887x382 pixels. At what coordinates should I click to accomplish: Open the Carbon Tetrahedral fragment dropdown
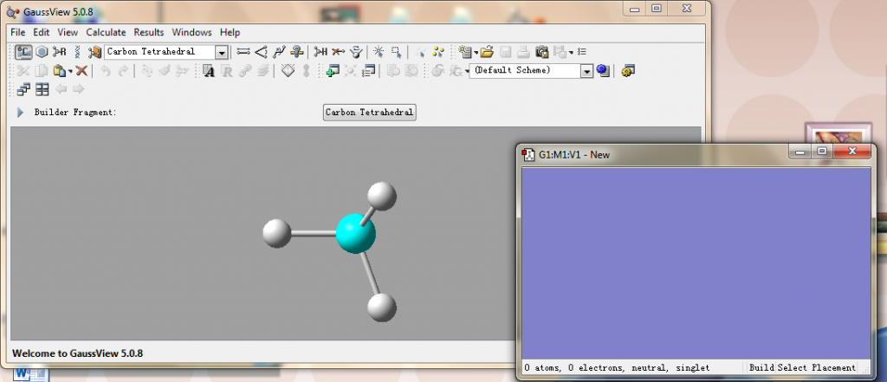coord(223,52)
